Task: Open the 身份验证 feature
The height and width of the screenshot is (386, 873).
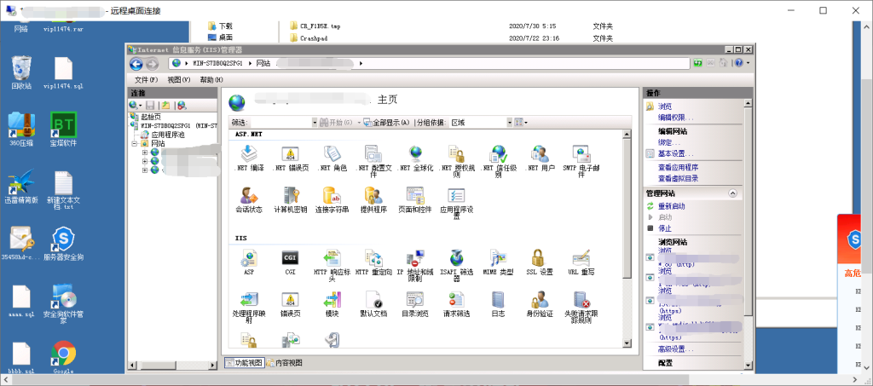Action: pyautogui.click(x=540, y=304)
